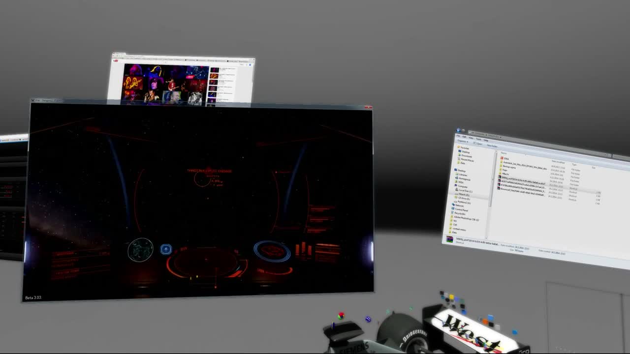Click the Explorer back navigation arrow
This screenshot has height=354, width=630.
click(x=458, y=130)
